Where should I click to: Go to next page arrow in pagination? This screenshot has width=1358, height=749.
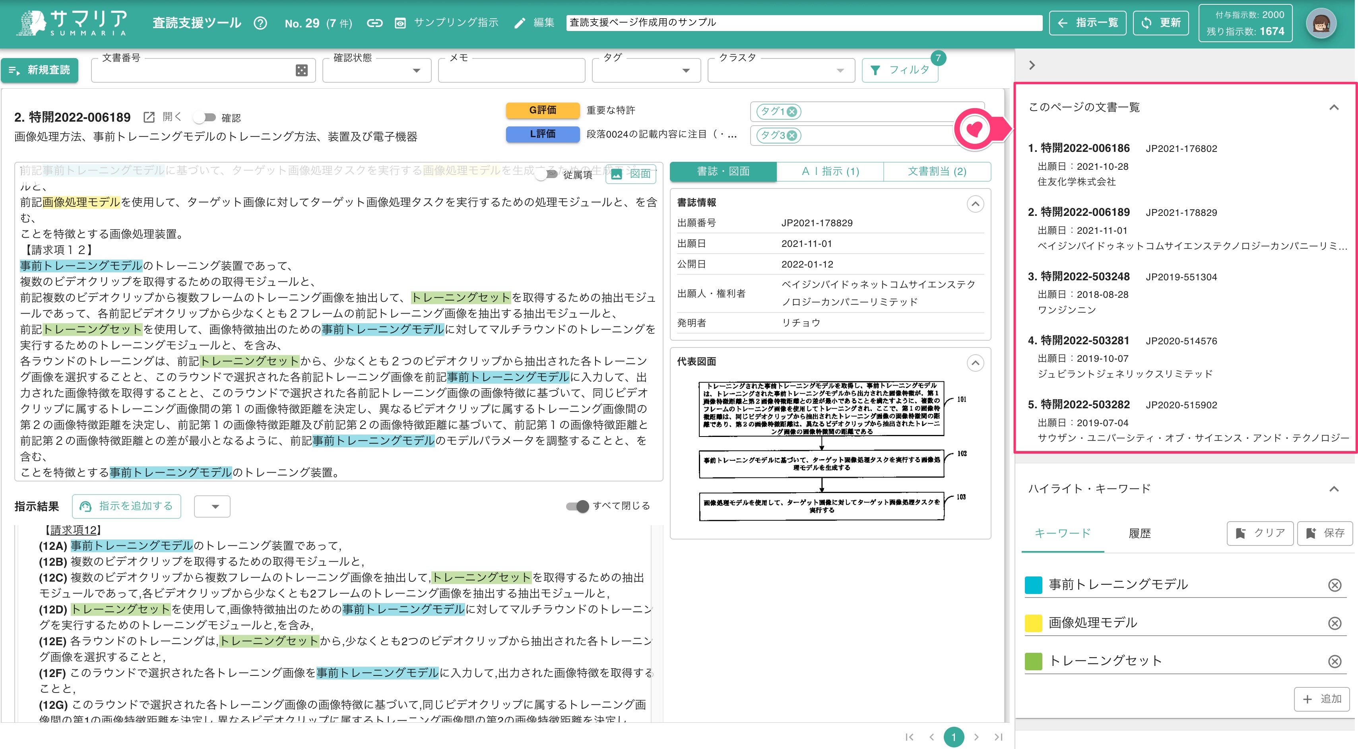pyautogui.click(x=976, y=737)
